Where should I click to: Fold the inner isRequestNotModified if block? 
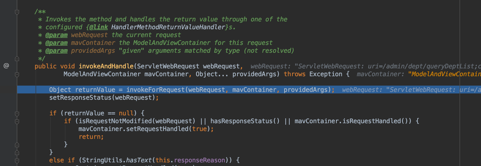(17, 122)
